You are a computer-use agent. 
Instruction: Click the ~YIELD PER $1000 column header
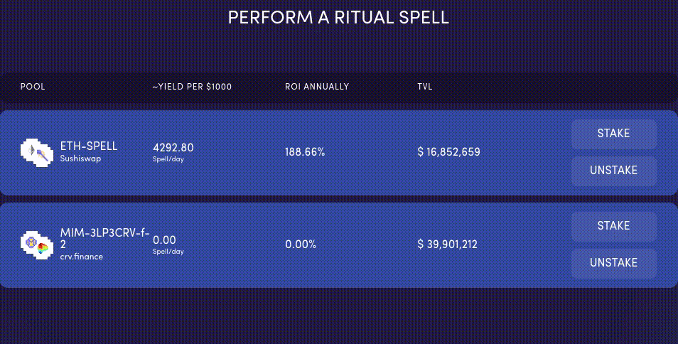192,87
